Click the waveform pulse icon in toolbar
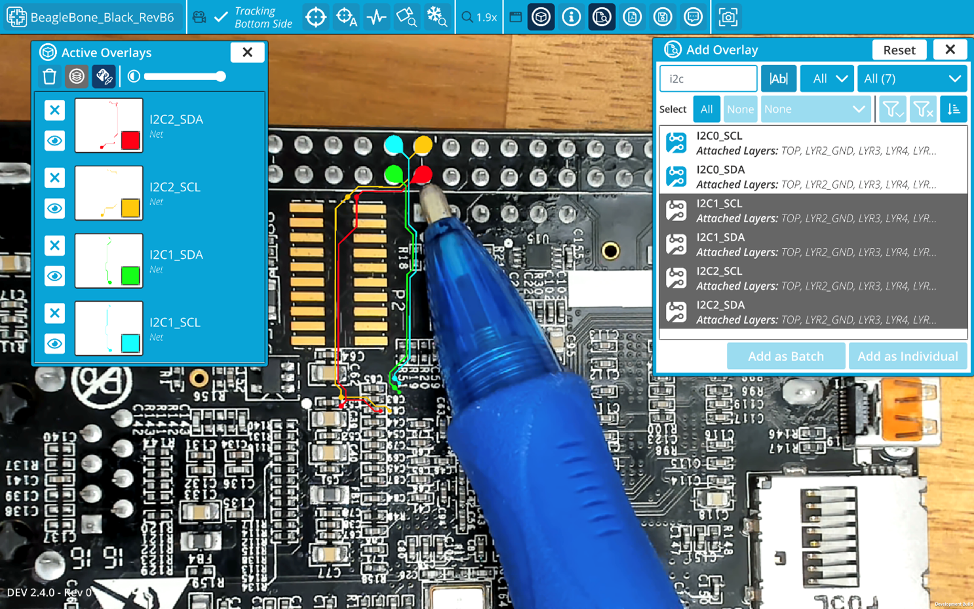 point(376,17)
